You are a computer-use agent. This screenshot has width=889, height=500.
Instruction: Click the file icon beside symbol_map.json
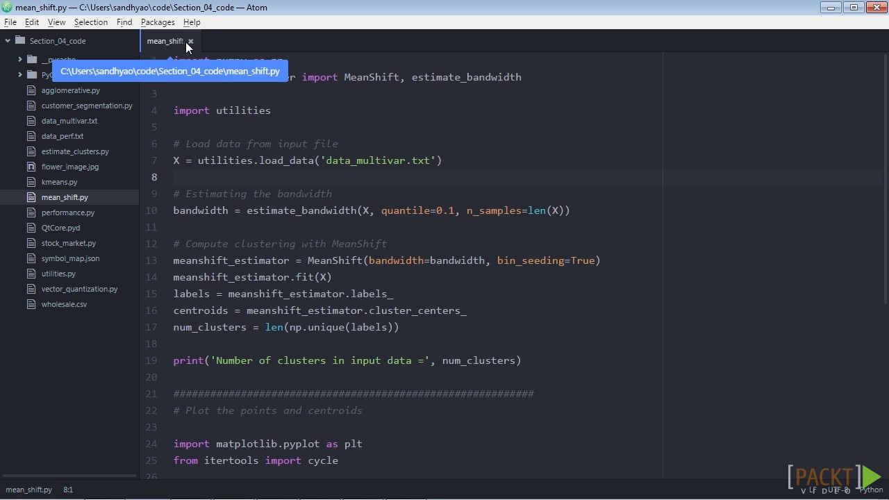[31, 258]
